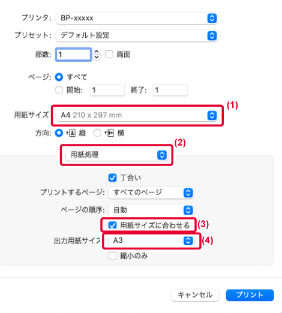Select the 開始 page range radio button
Image resolution: width=282 pixels, height=313 pixels.
59,90
